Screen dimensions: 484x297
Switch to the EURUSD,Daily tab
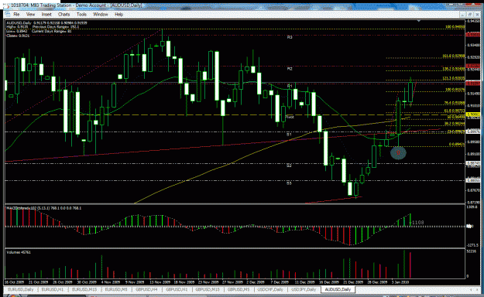point(20,289)
